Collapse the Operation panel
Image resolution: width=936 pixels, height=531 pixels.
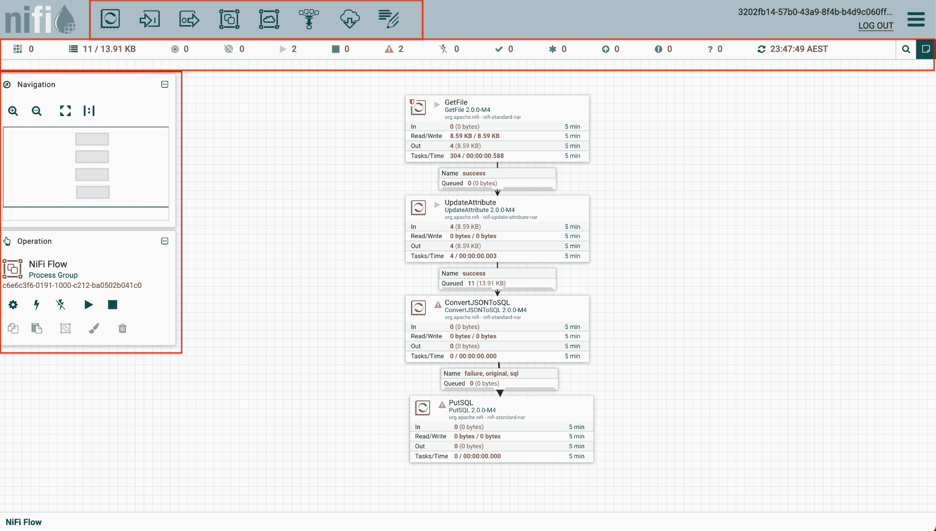click(x=165, y=241)
